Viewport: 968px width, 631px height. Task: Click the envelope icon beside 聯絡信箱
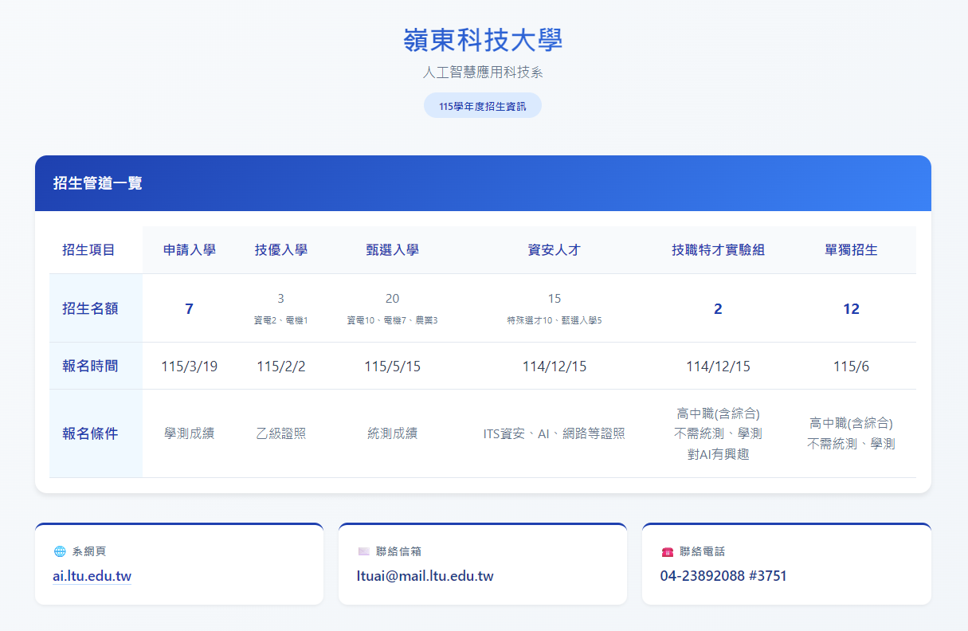pyautogui.click(x=363, y=551)
